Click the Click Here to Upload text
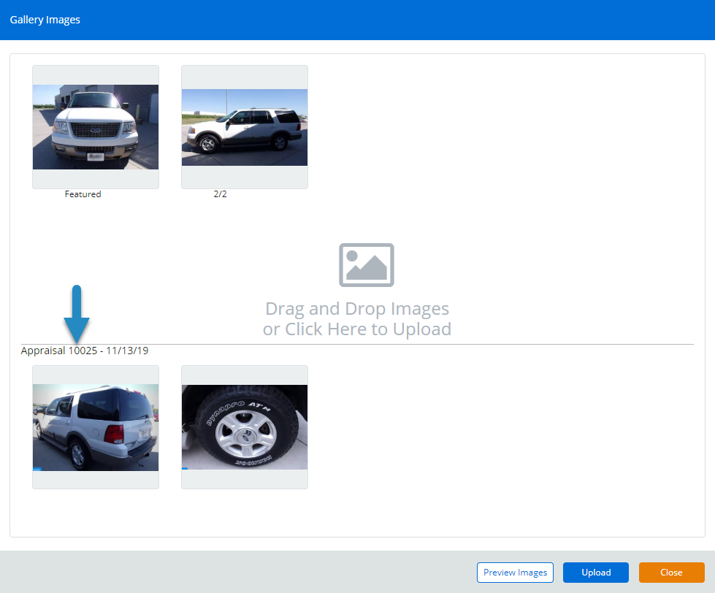Viewport: 715px width, 593px height. [x=357, y=329]
